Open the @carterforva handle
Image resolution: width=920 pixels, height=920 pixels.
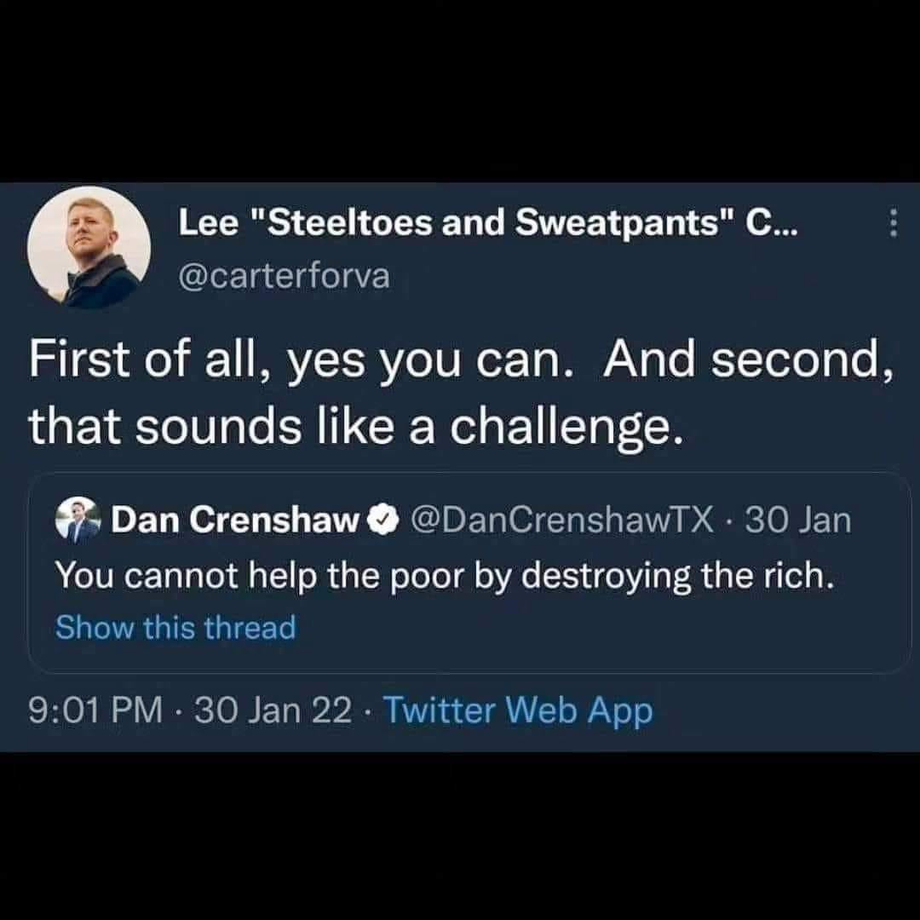point(284,275)
